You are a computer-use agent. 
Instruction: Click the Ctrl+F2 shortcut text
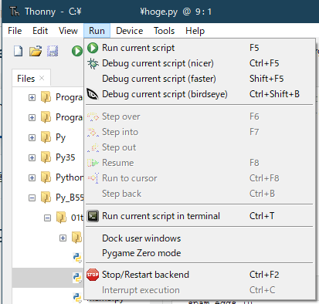point(264,275)
